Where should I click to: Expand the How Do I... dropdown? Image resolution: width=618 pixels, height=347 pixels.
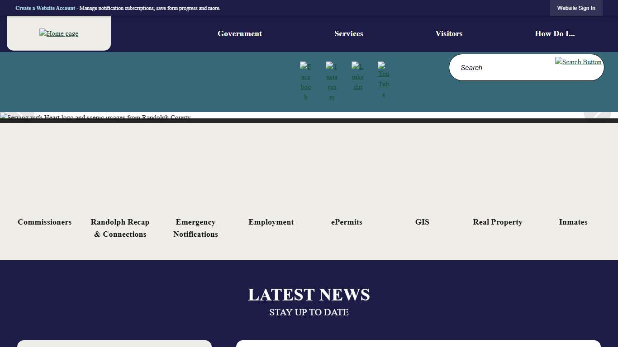pyautogui.click(x=555, y=33)
